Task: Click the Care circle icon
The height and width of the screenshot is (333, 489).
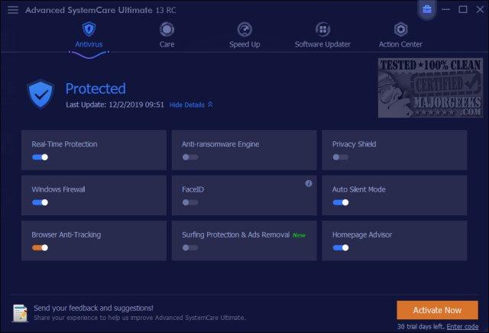Action: pyautogui.click(x=167, y=30)
